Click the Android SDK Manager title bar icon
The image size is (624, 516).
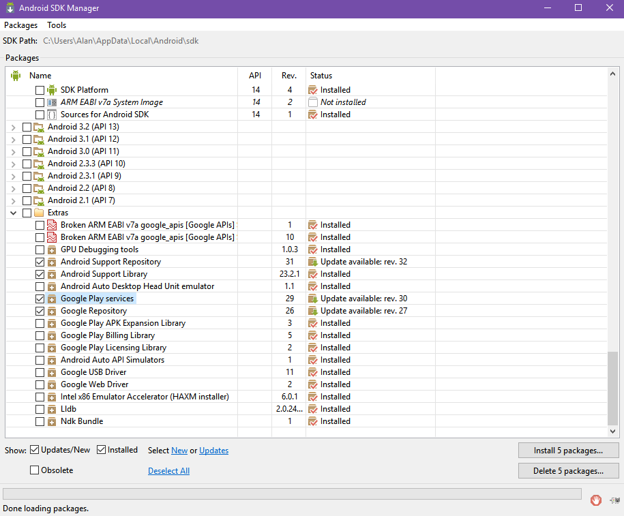pos(10,8)
